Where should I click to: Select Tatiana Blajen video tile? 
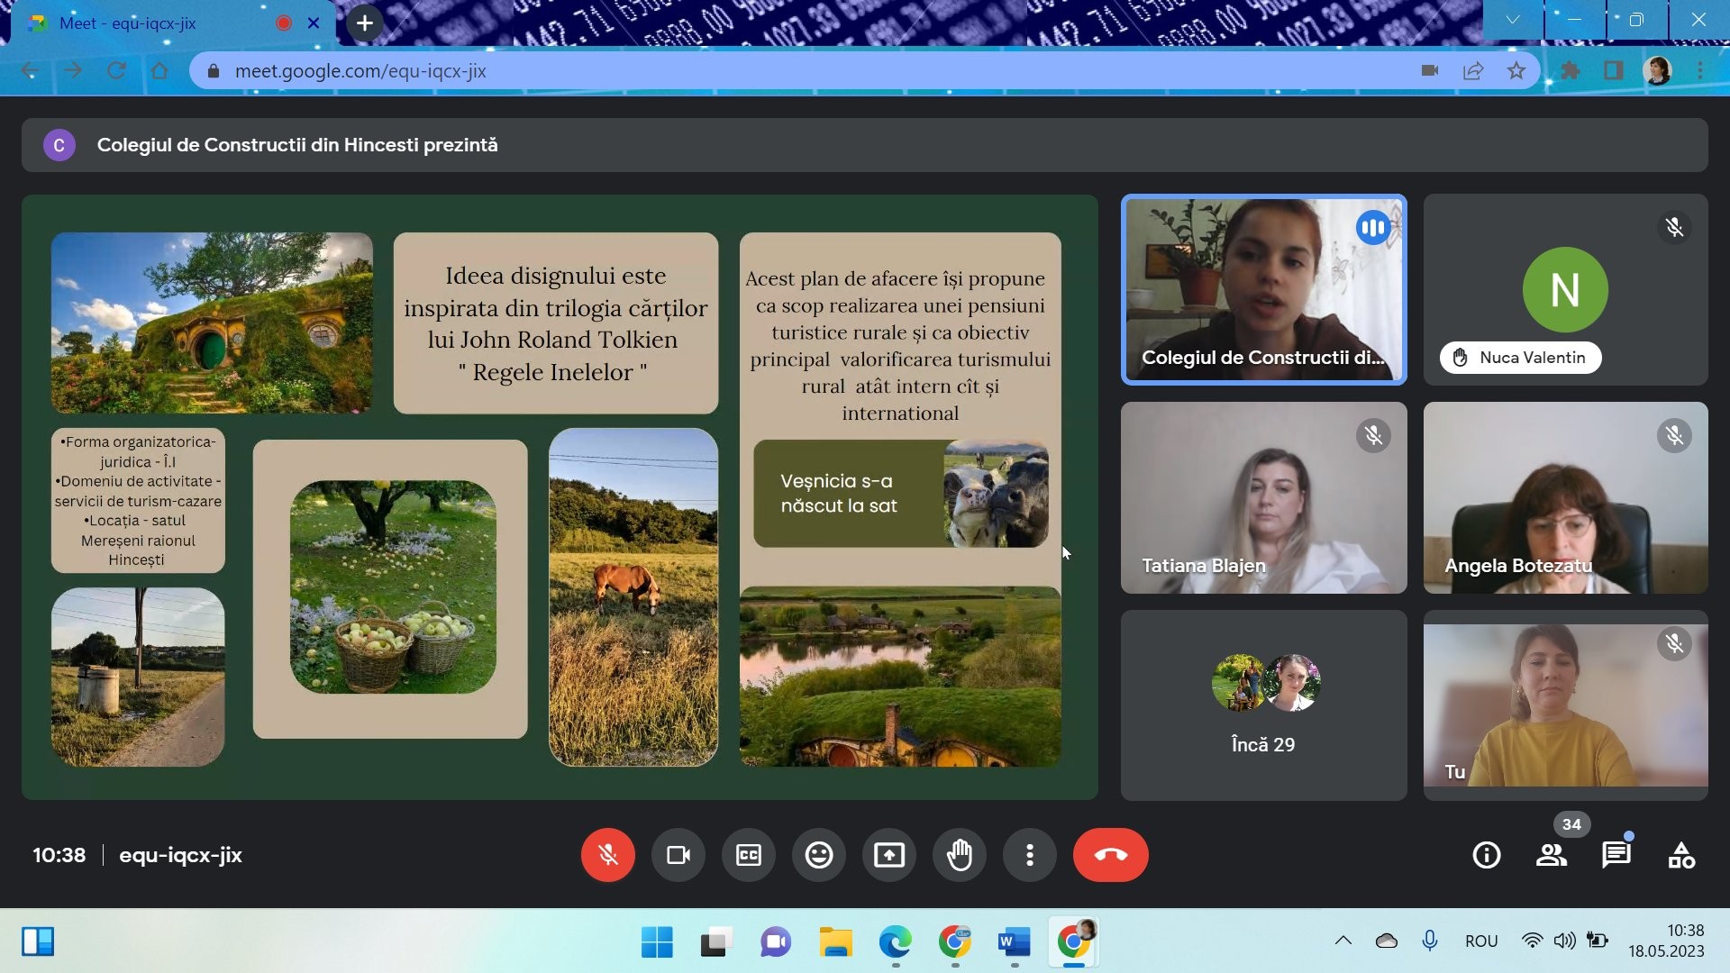pos(1263,497)
